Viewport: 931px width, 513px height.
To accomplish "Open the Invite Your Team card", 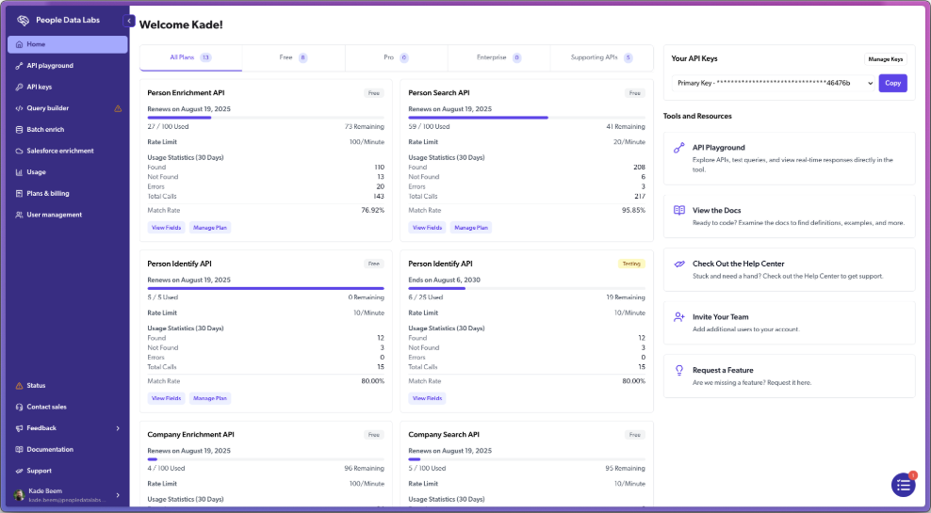I will coord(789,323).
